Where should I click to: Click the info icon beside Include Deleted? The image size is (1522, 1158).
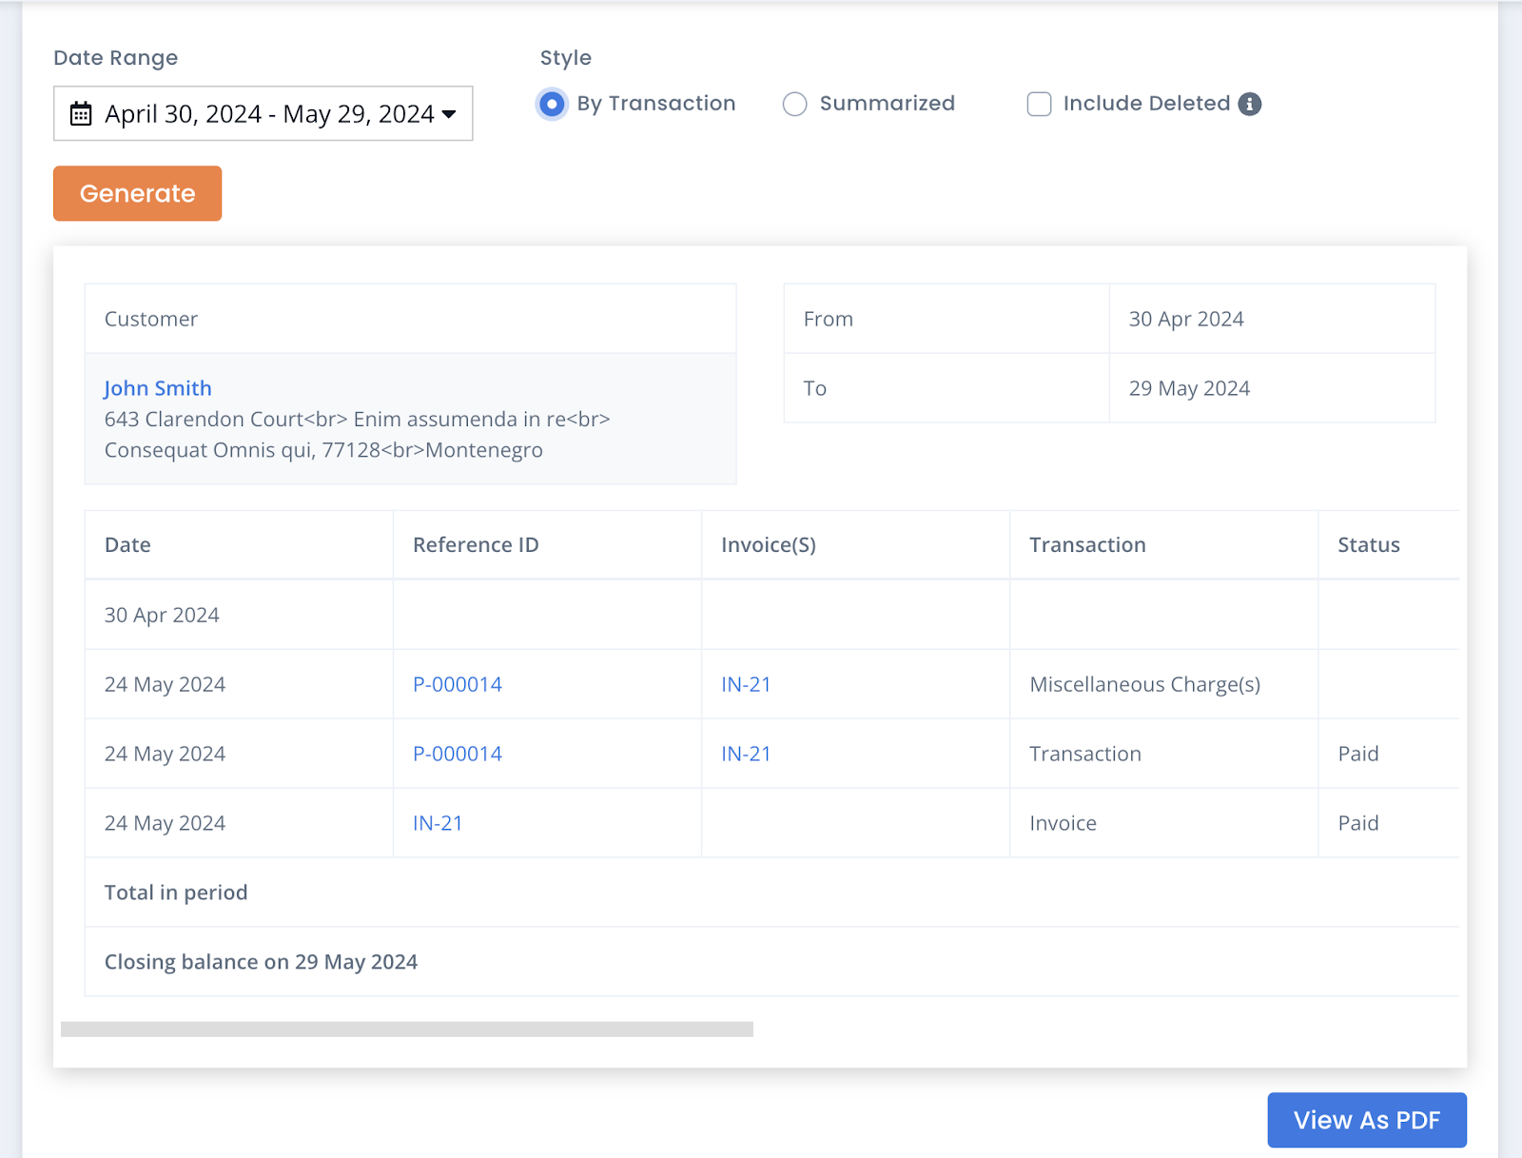(x=1250, y=104)
